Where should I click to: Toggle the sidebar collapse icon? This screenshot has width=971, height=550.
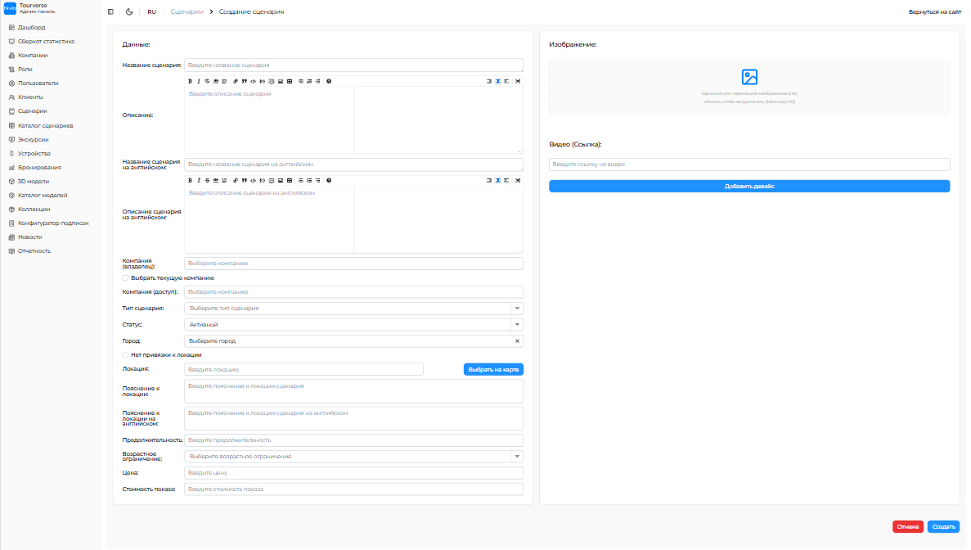tap(111, 12)
